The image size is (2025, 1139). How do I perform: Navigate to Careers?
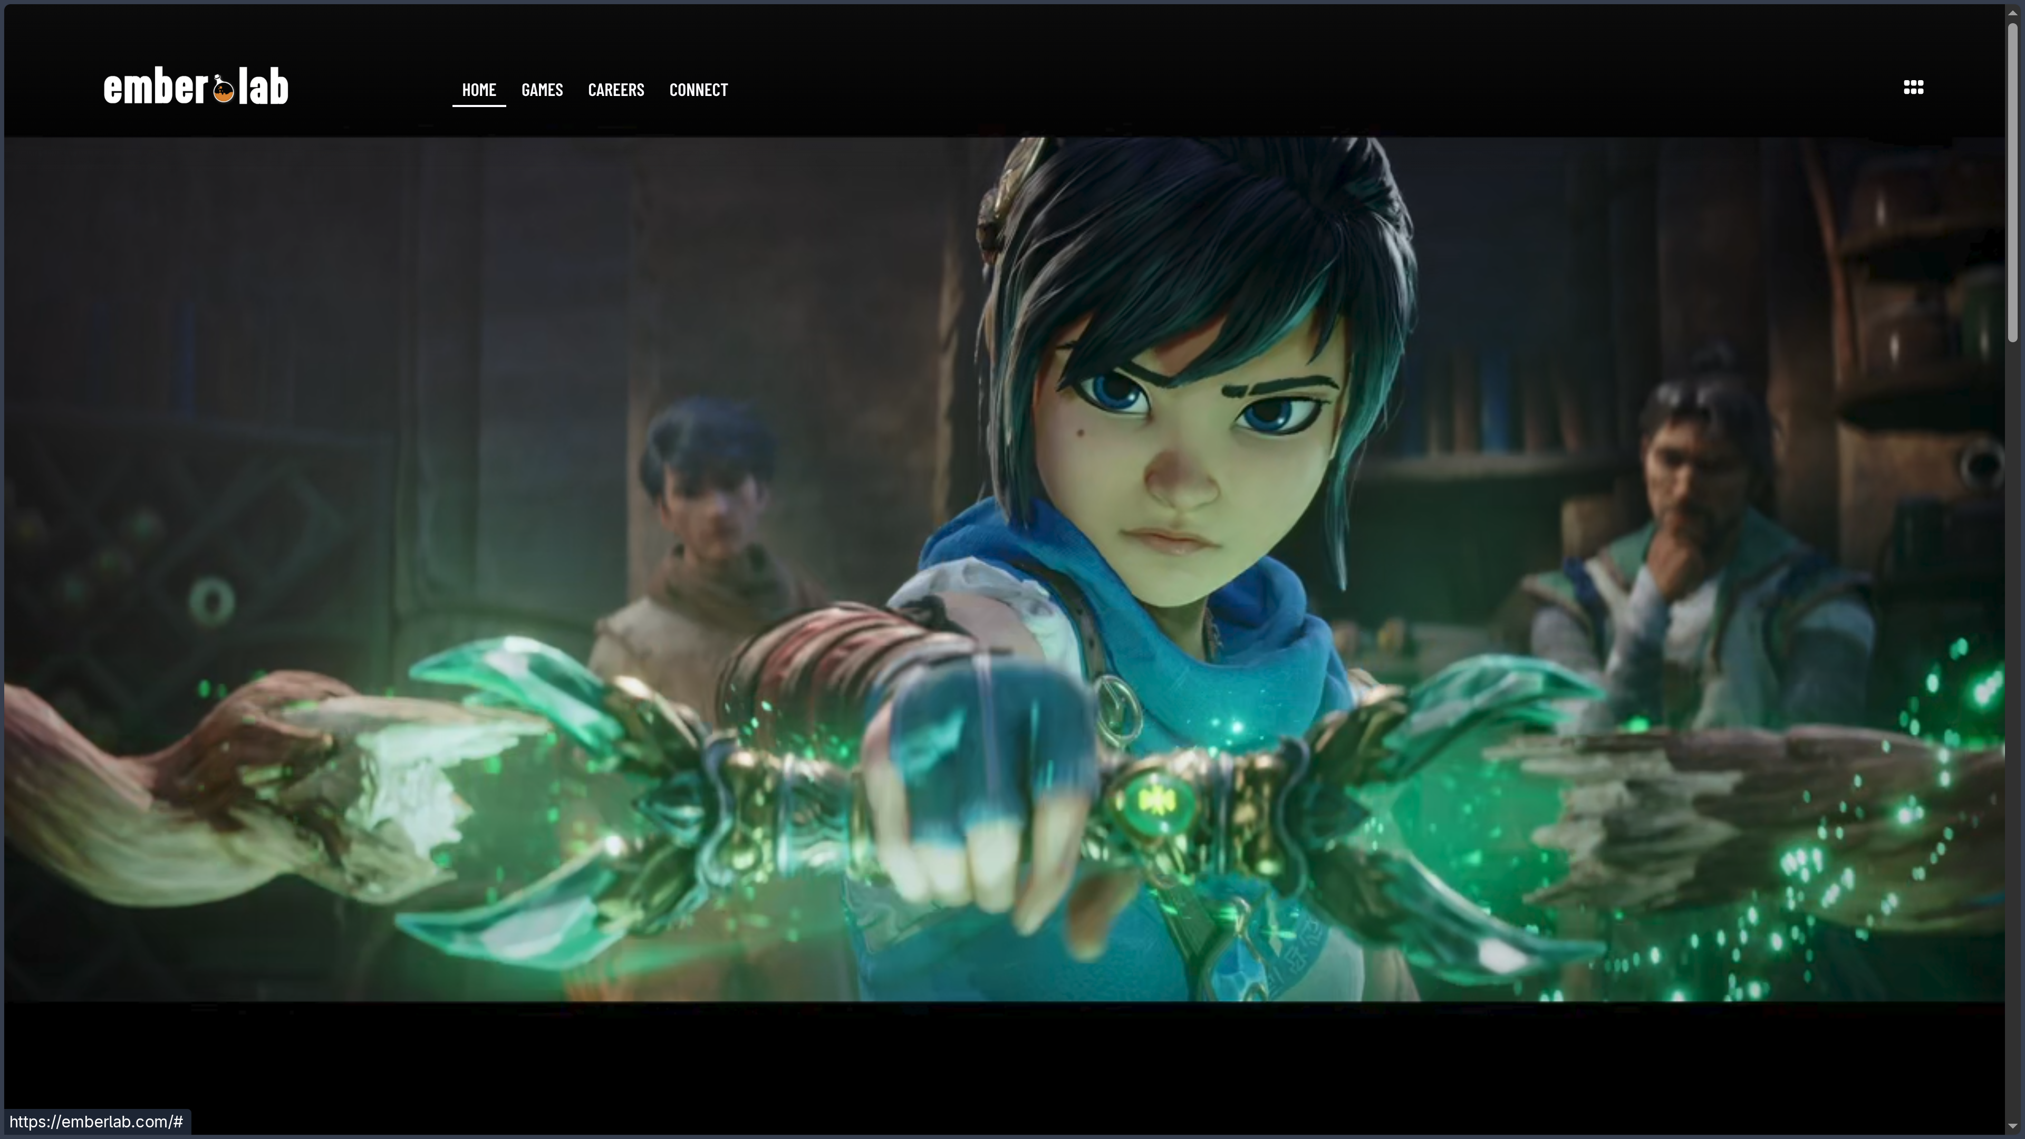[616, 90]
